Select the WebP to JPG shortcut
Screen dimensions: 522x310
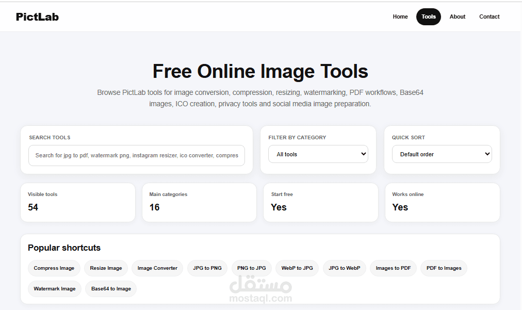pyautogui.click(x=297, y=268)
